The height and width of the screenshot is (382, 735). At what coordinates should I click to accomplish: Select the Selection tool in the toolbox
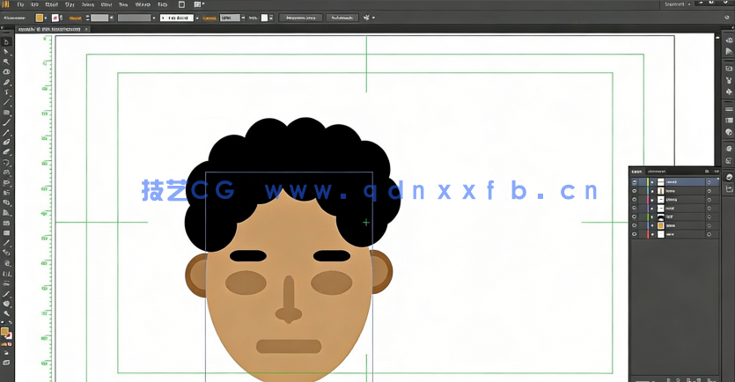pos(6,41)
